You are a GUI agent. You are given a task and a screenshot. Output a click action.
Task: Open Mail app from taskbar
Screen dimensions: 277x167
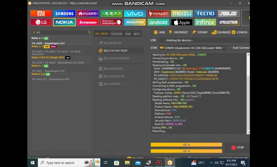138,163
